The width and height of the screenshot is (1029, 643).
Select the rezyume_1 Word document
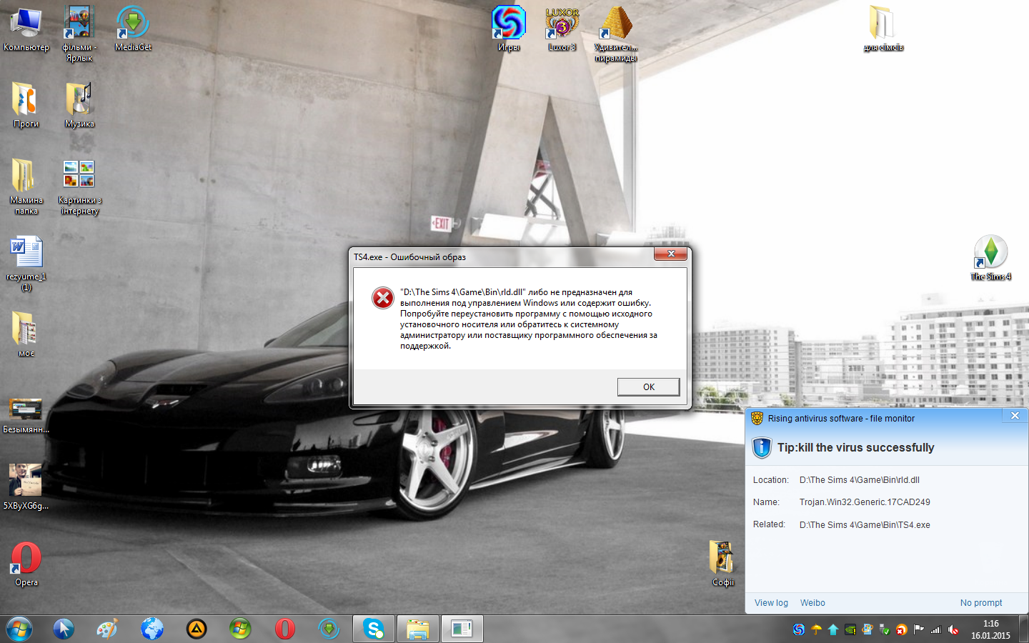(x=26, y=263)
